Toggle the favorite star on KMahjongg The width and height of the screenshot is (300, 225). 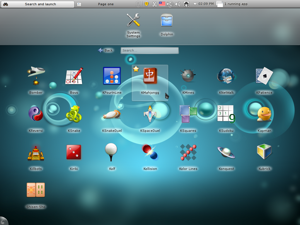[x=136, y=69]
